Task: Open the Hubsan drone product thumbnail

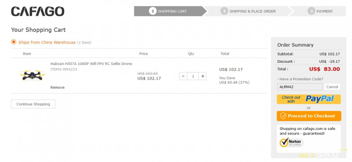Action: [x=33, y=75]
